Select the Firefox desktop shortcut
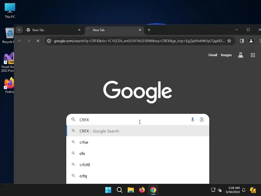This screenshot has height=196, width=261. (9, 85)
